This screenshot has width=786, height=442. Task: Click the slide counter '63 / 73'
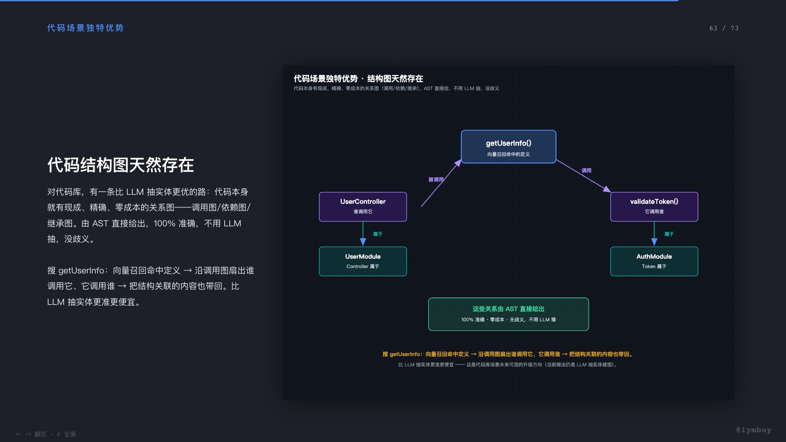(724, 28)
